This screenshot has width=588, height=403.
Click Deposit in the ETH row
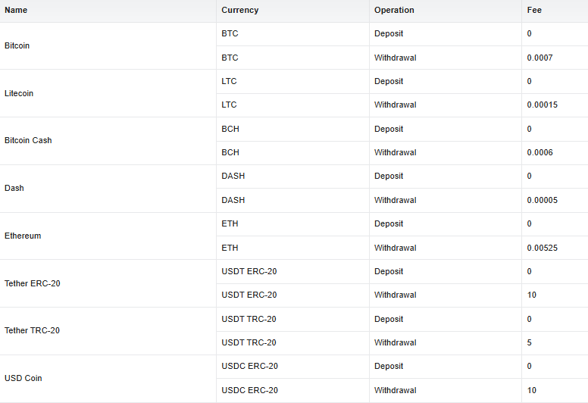click(x=389, y=224)
